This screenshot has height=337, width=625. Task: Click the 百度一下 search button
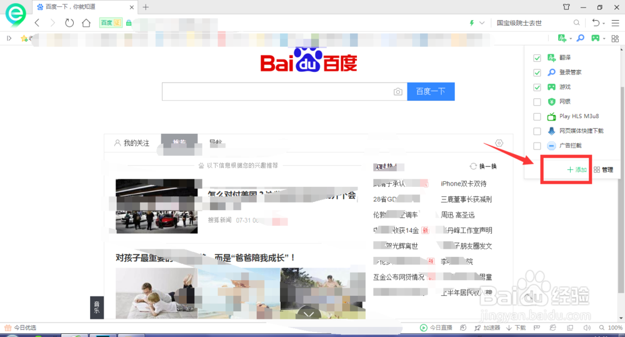tap(431, 92)
